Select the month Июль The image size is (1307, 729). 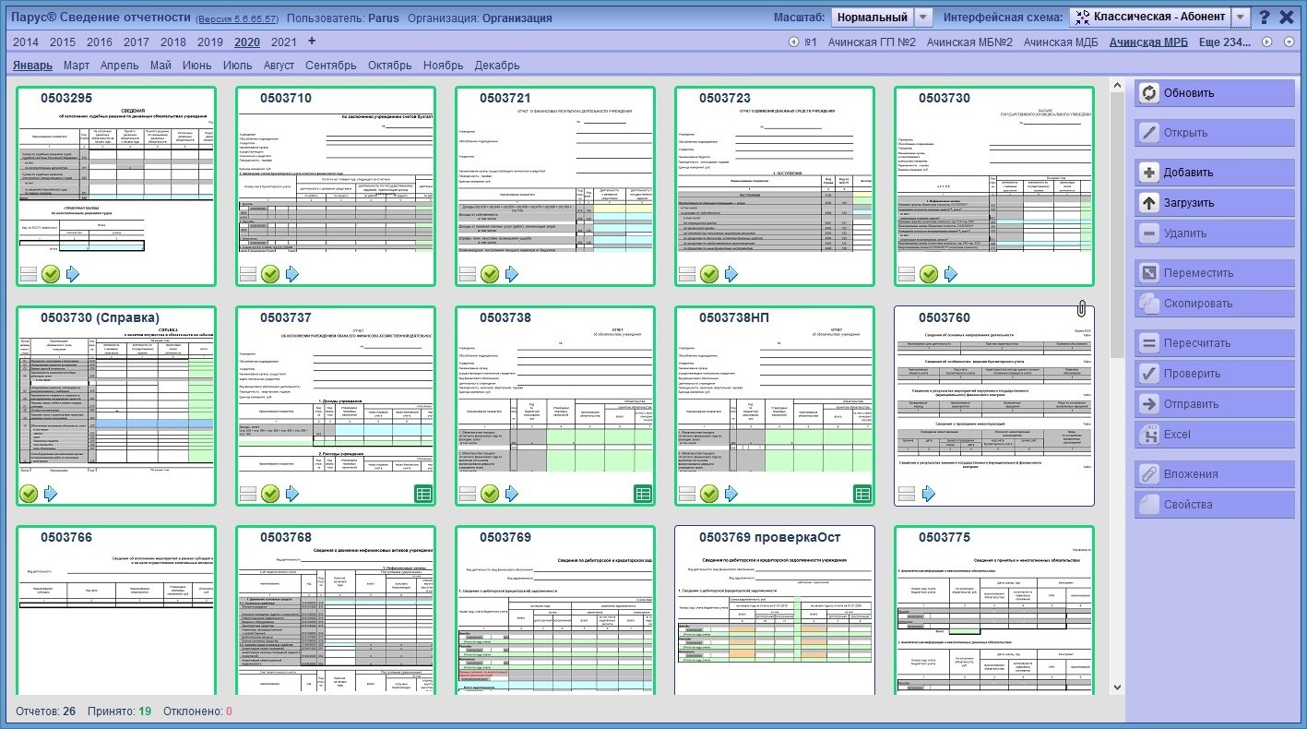click(238, 66)
